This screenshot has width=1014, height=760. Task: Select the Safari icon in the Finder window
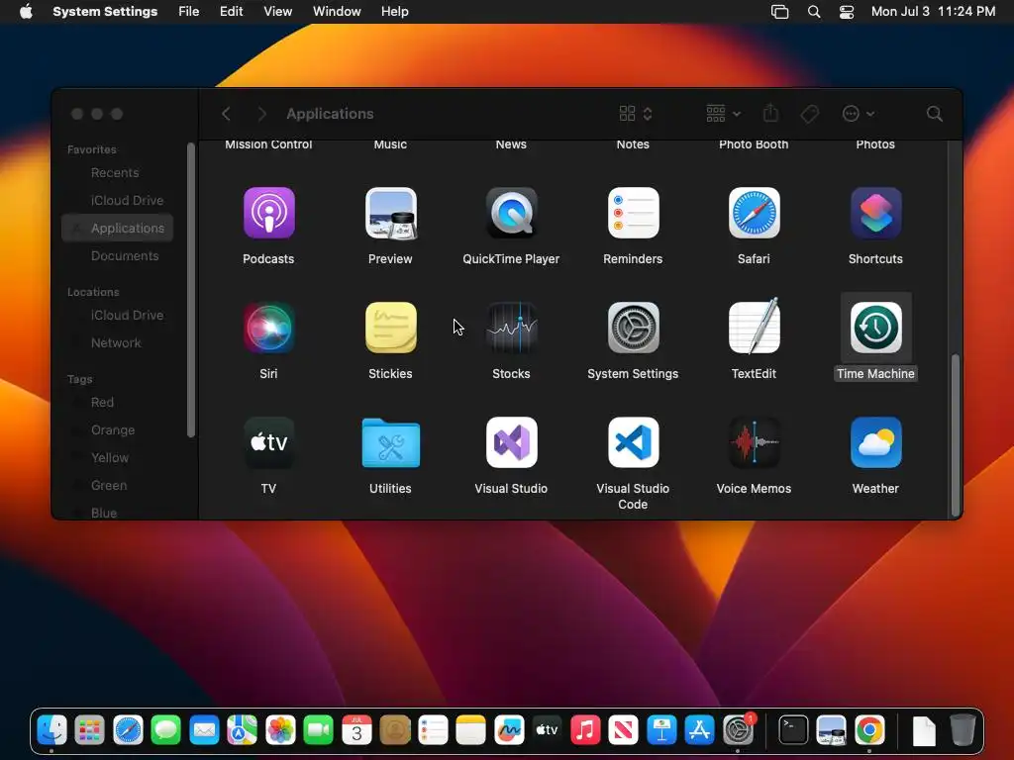click(x=754, y=214)
